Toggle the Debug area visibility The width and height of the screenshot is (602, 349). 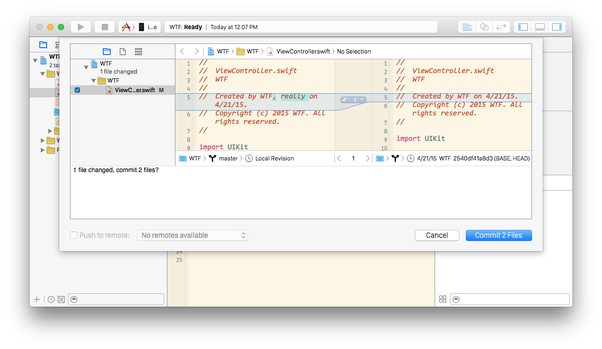pos(540,27)
